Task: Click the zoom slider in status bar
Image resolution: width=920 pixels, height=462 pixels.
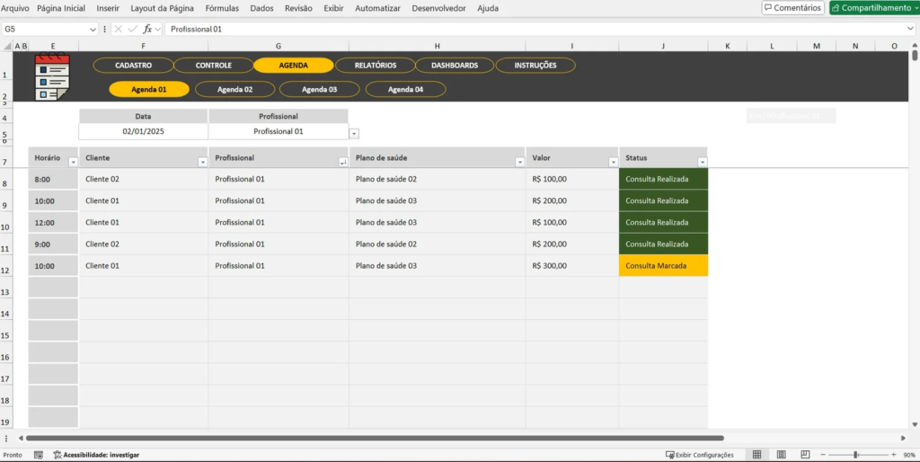Action: 855,455
